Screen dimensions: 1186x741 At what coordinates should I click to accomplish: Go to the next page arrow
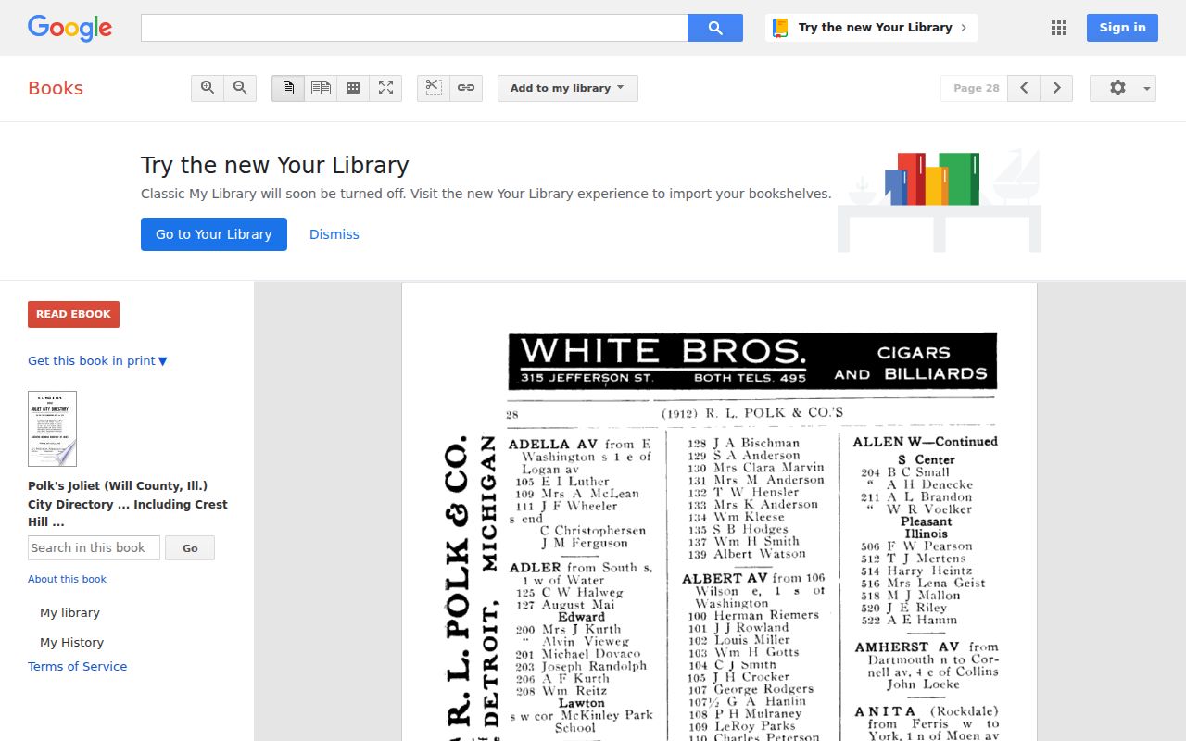click(x=1056, y=88)
